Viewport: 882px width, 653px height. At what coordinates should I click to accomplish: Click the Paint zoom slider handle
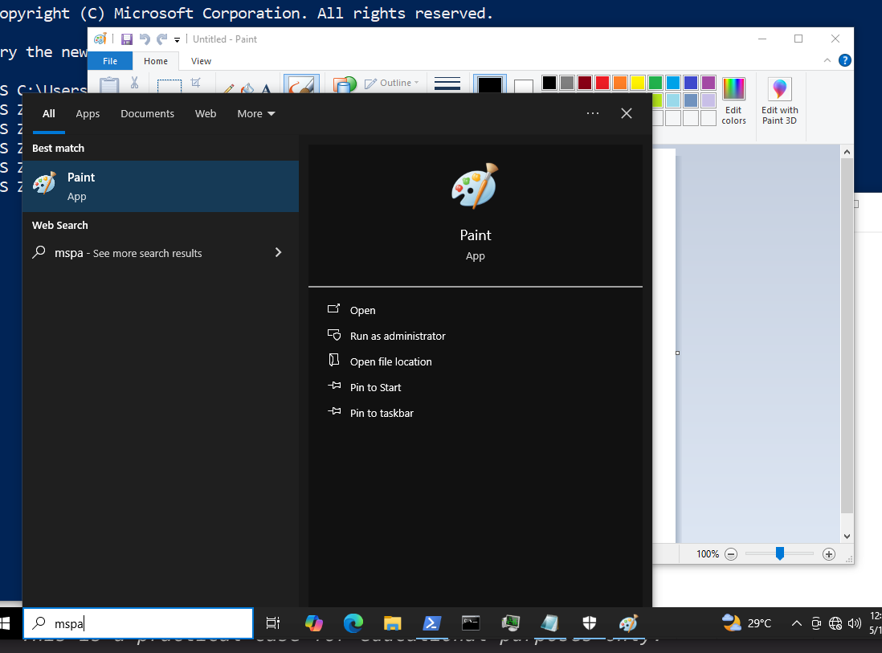tap(780, 553)
